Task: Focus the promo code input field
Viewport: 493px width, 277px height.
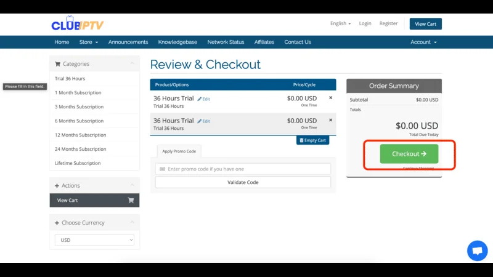Action: coord(243,169)
